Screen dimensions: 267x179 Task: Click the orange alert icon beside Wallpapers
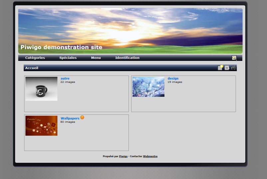click(x=82, y=117)
